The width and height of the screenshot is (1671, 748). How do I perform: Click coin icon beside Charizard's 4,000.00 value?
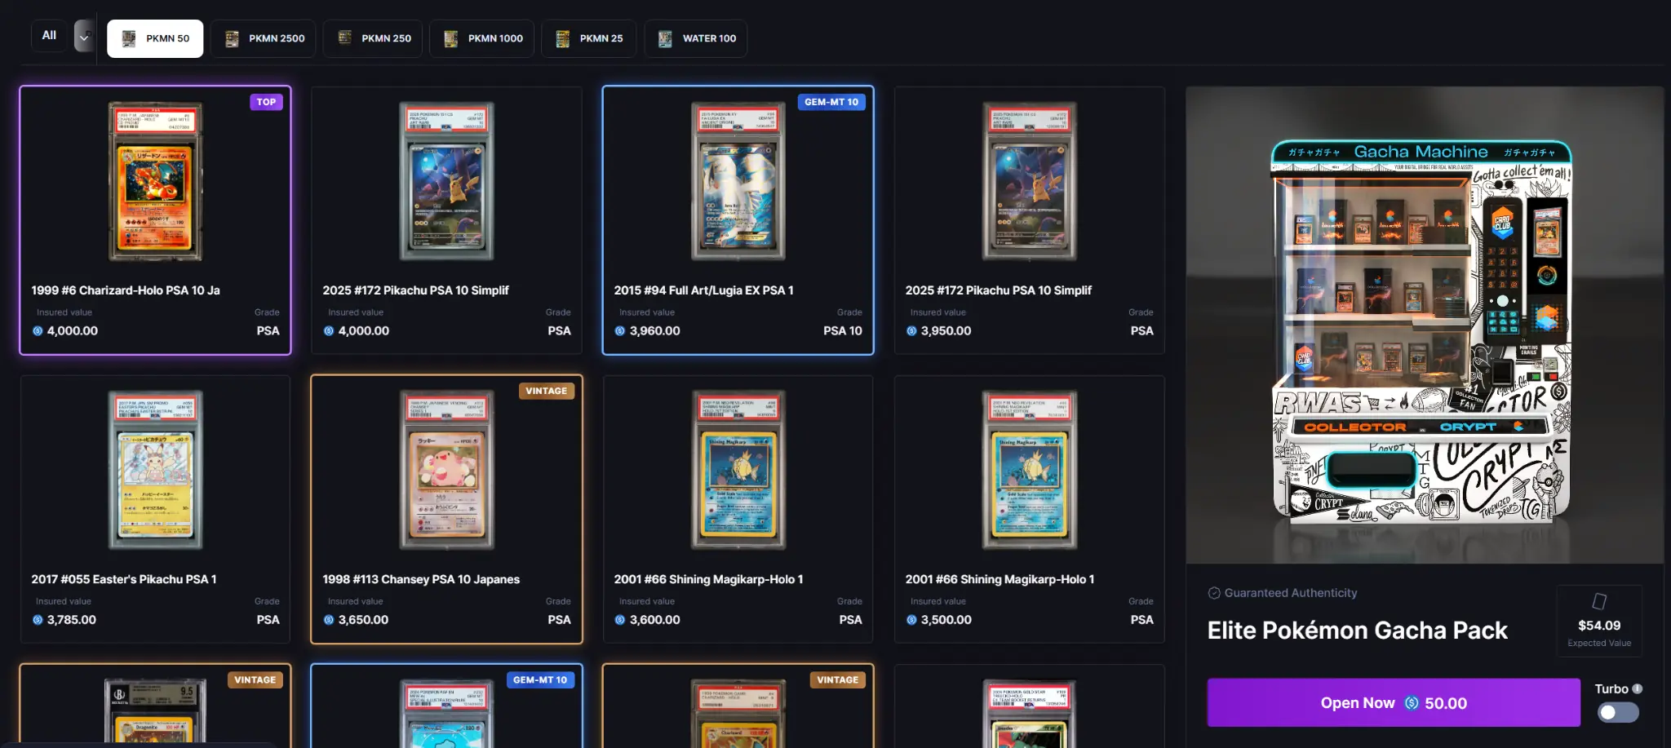pos(38,331)
